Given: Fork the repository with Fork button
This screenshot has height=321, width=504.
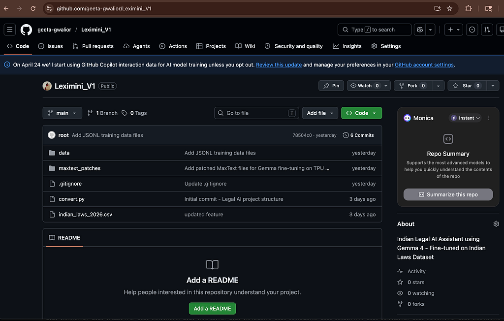Looking at the screenshot, I should coord(413,86).
